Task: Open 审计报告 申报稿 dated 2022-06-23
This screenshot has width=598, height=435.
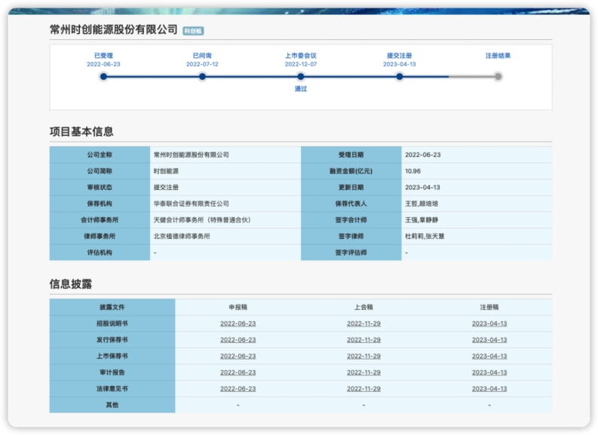Action: (x=238, y=372)
